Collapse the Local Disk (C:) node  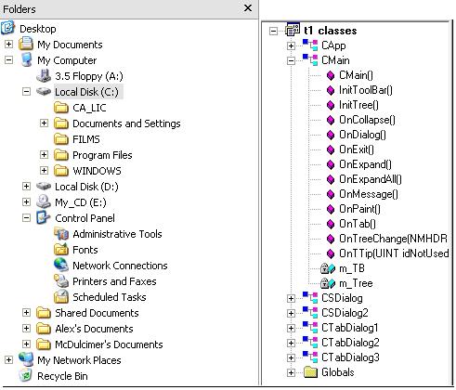pos(27,91)
